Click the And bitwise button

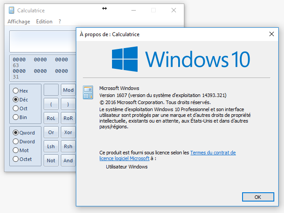(x=68, y=161)
